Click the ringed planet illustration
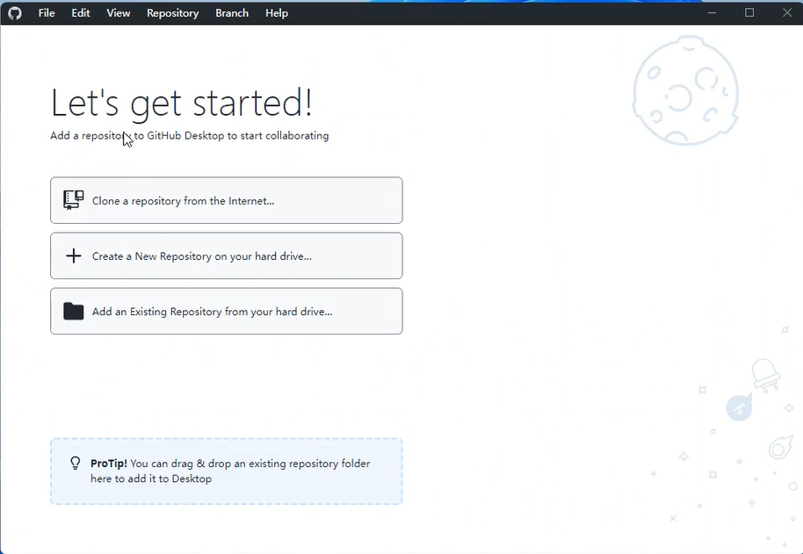This screenshot has height=554, width=803. click(x=779, y=450)
